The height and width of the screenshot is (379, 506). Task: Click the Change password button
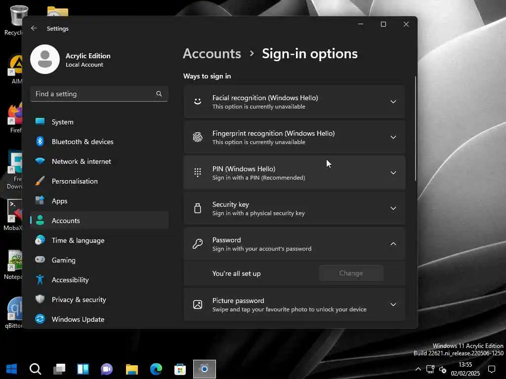[x=351, y=273]
